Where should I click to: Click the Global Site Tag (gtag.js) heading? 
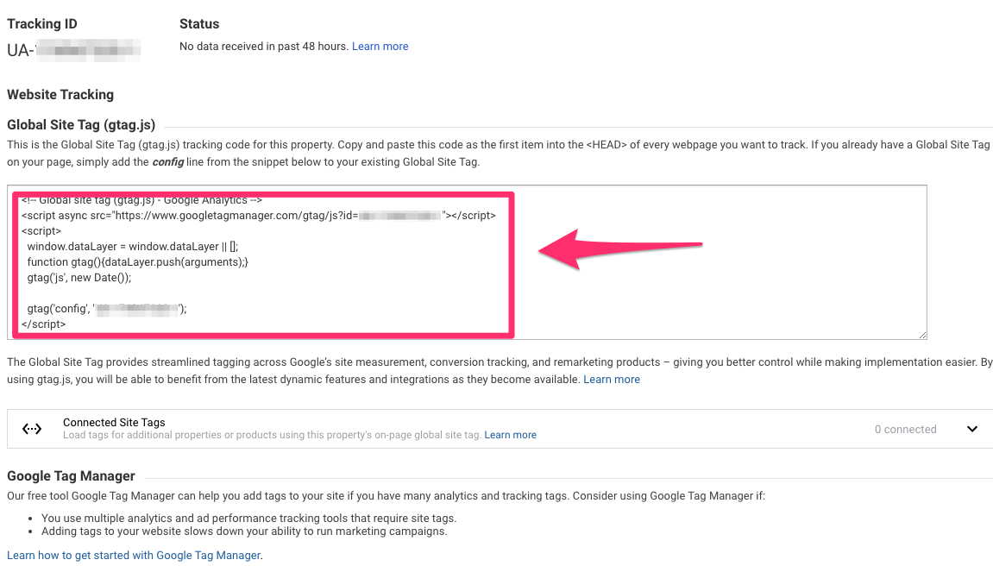[81, 124]
